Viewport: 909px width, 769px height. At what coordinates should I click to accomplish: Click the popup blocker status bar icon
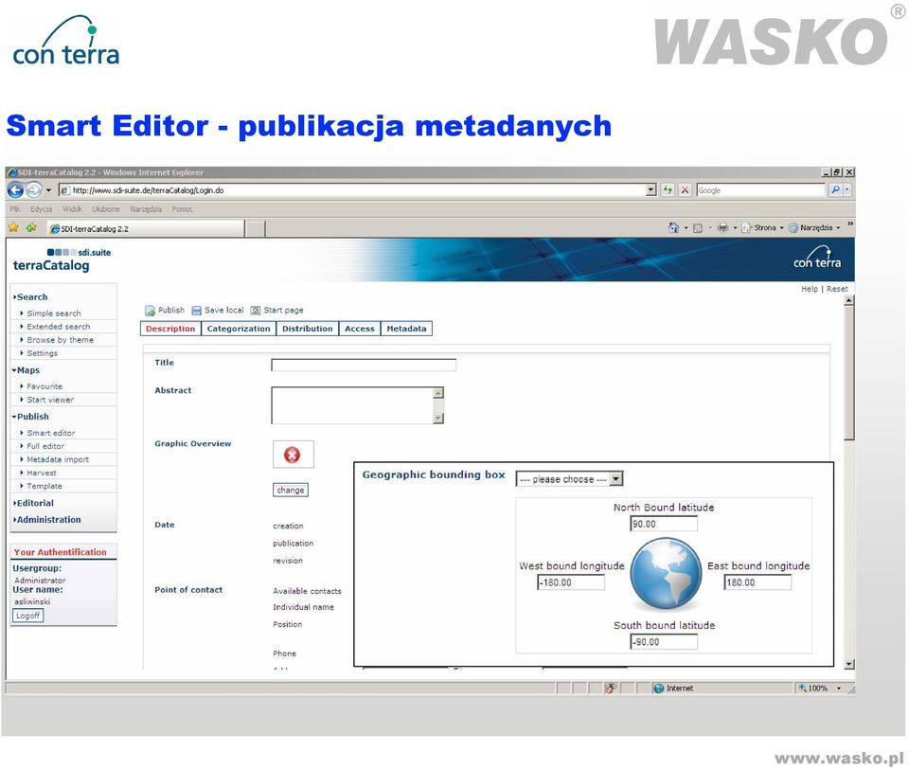(611, 688)
